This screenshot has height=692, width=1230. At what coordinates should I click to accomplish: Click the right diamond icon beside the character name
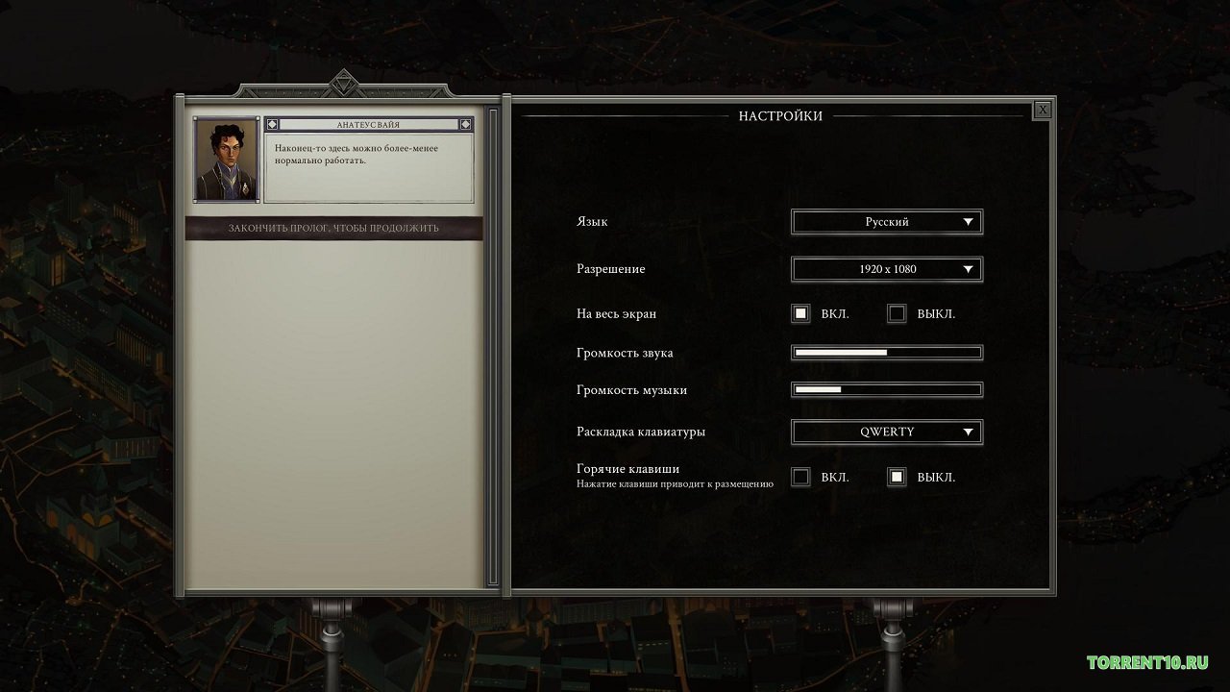pos(466,125)
